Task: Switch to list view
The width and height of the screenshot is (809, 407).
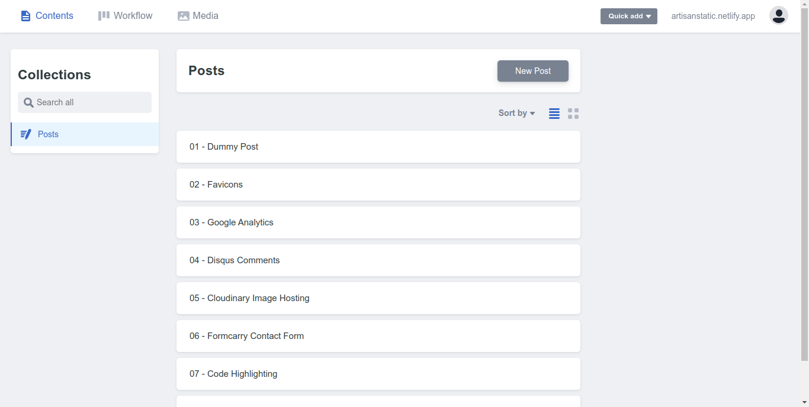Action: pos(554,114)
